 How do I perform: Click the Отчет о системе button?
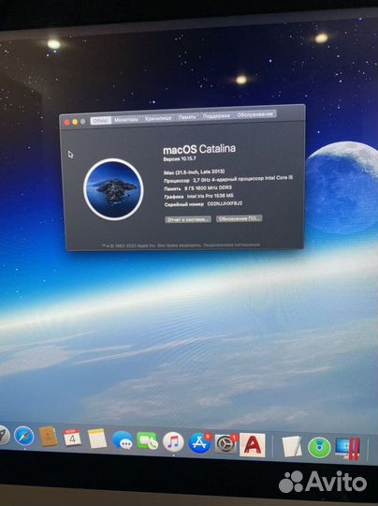click(188, 219)
